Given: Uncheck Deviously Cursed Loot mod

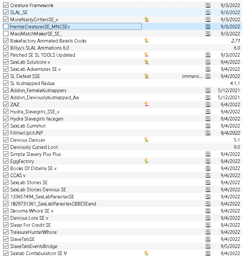Looking at the screenshot, I should point(6,147).
